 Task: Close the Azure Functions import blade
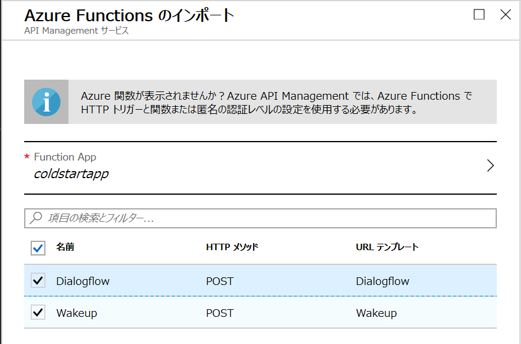pos(506,14)
